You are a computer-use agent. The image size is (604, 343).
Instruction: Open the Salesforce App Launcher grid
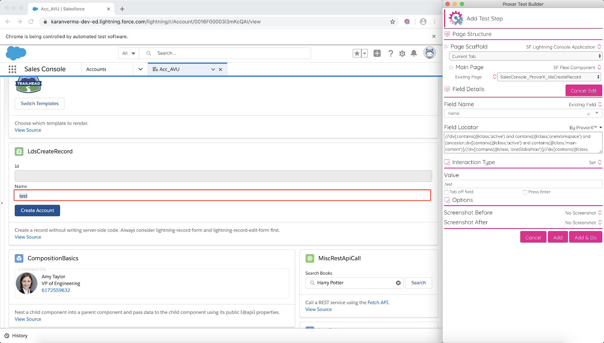tap(12, 69)
